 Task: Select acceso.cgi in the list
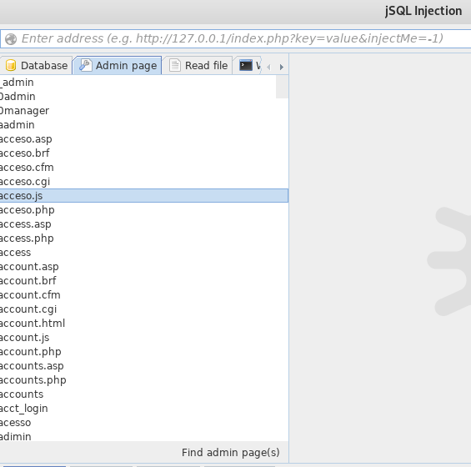(x=144, y=182)
